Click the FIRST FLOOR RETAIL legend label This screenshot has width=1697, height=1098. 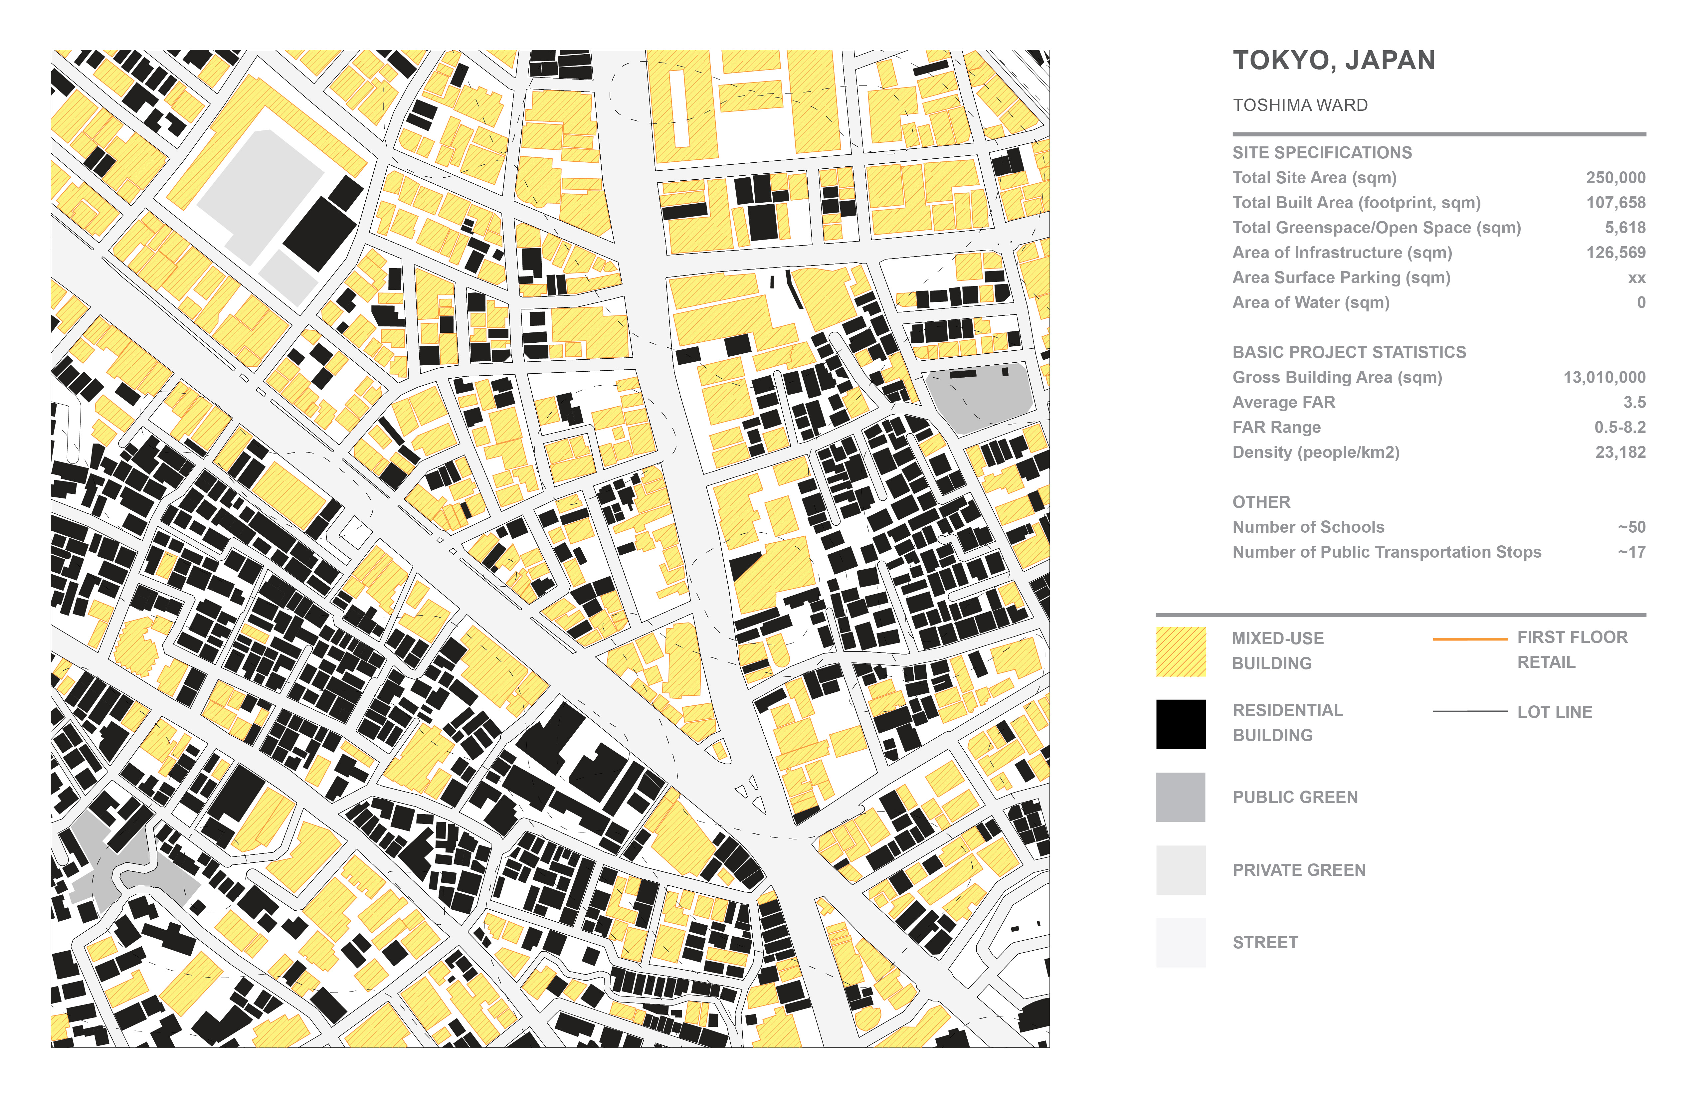pos(1572,650)
